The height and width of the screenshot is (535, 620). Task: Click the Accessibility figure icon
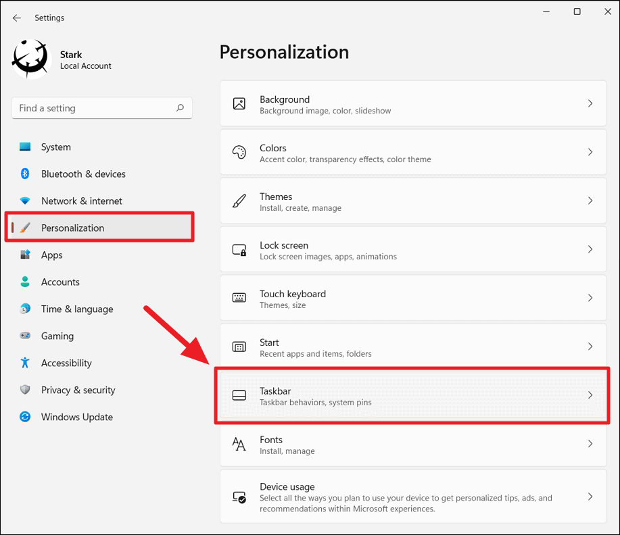25,363
